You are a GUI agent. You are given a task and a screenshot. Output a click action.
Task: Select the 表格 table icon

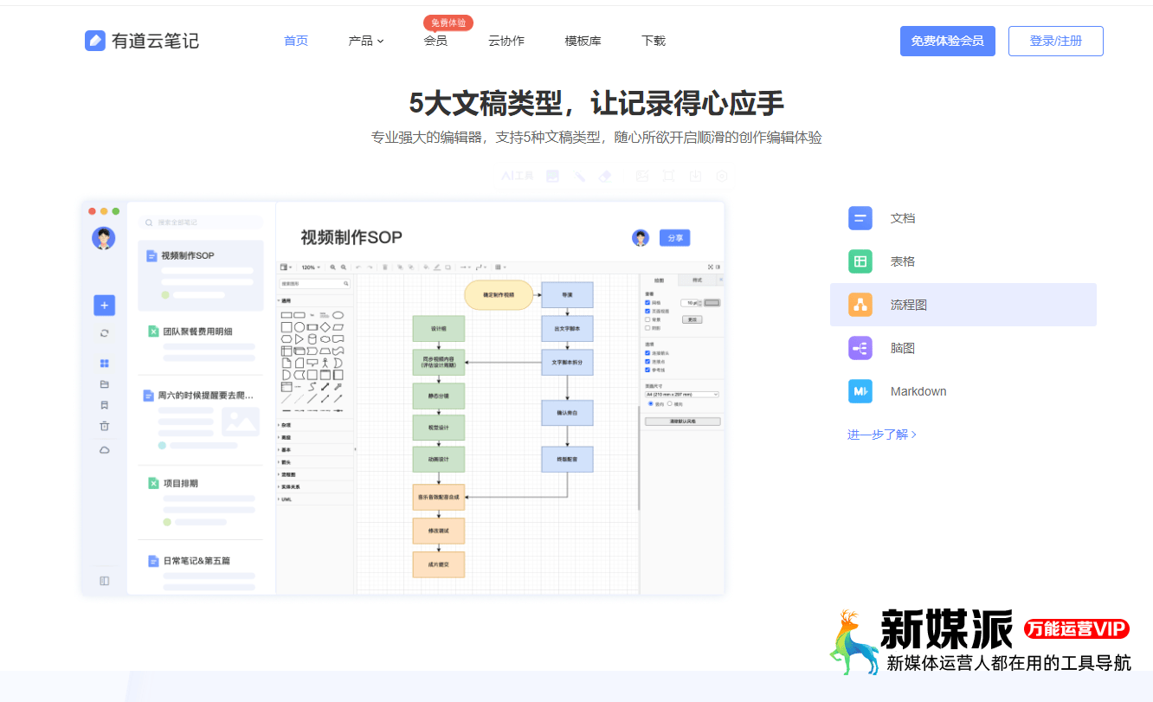(860, 261)
